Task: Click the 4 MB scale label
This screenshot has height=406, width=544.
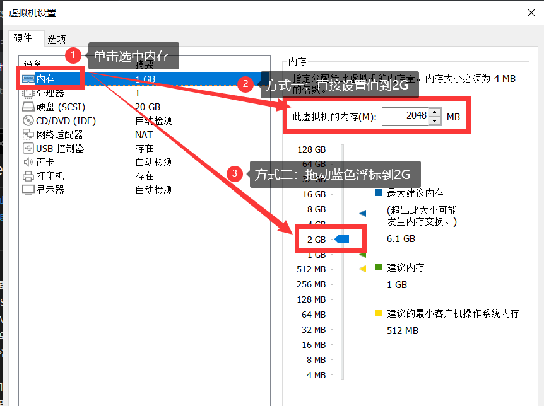Action: pyautogui.click(x=316, y=375)
